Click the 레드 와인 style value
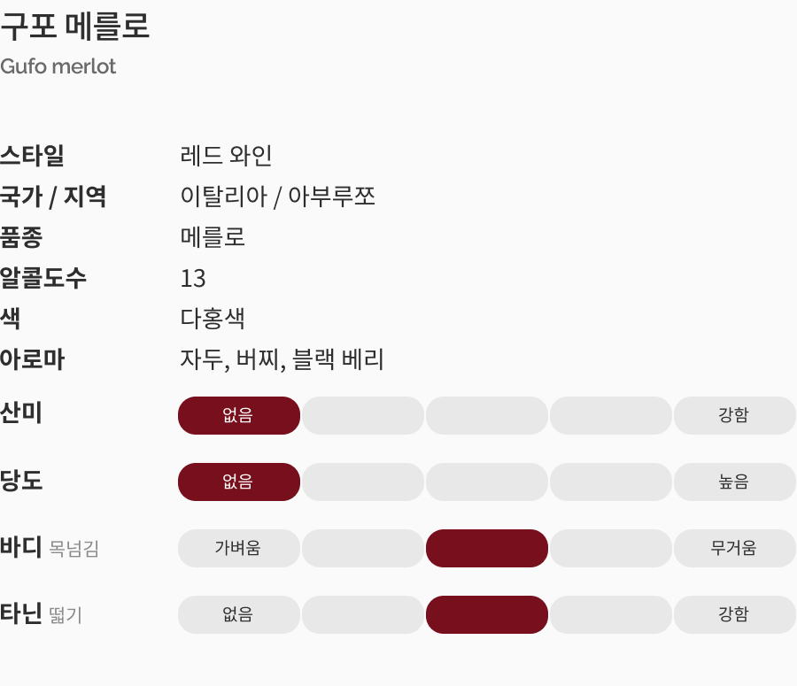The height and width of the screenshot is (686, 797). pyautogui.click(x=226, y=156)
